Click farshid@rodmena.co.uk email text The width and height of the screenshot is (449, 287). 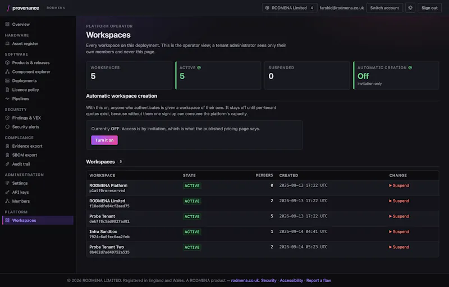[x=342, y=8]
